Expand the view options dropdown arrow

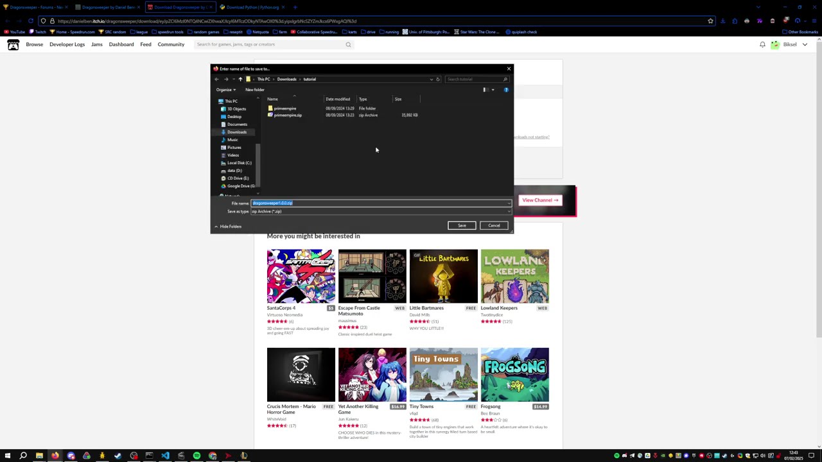(493, 90)
